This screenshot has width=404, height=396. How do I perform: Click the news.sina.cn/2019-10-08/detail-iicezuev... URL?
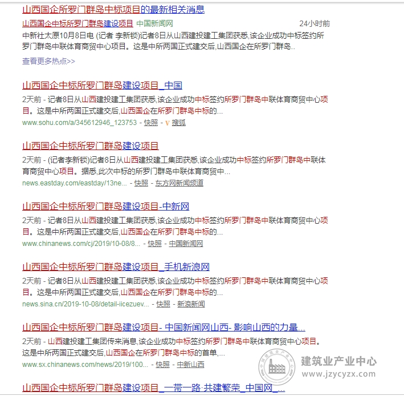pos(85,304)
